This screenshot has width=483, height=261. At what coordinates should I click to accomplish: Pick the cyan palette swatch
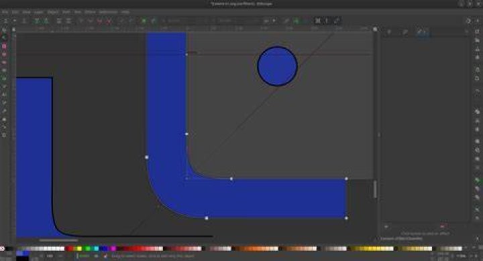[96, 248]
